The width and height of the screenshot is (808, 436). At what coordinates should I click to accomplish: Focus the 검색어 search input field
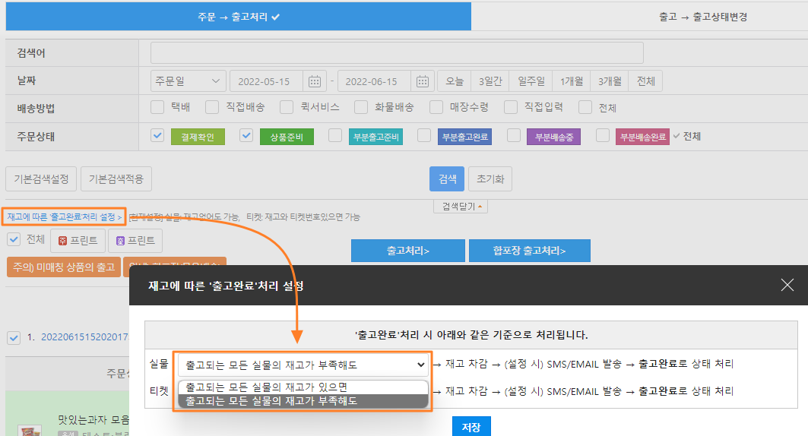point(397,52)
